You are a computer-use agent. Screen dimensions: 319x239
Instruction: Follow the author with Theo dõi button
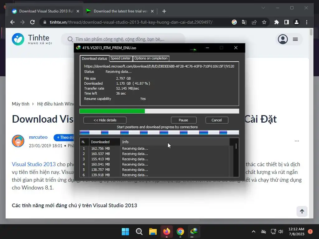tap(64, 137)
